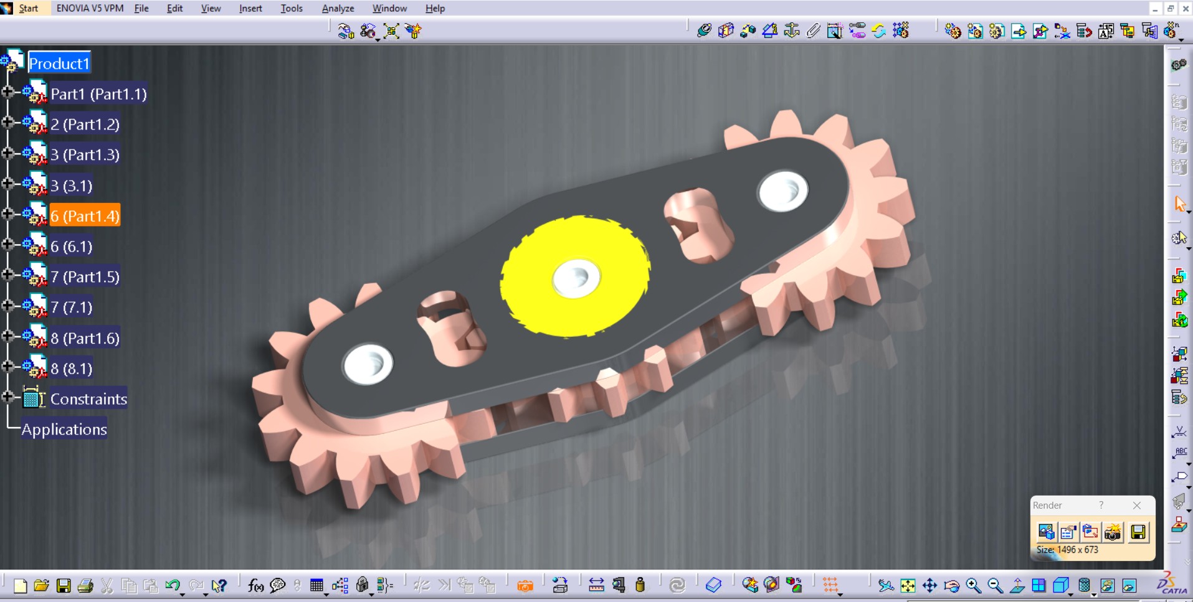Open the View menu

(x=211, y=8)
